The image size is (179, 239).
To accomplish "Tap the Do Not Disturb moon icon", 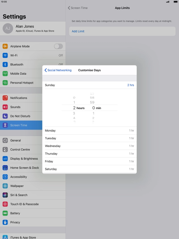I will click(x=5, y=116).
